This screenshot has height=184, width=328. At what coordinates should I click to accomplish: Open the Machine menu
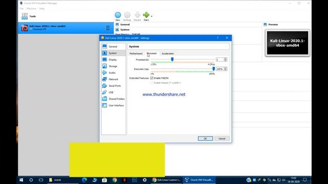31,9
